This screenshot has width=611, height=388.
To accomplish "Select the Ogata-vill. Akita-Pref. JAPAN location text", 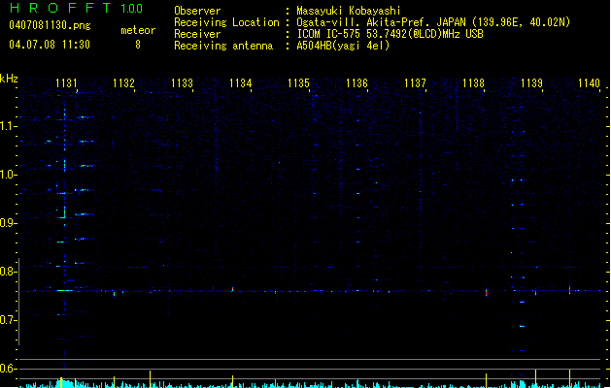I will [x=433, y=22].
